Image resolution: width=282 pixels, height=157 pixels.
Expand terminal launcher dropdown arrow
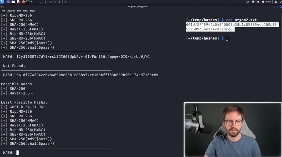[x=31, y=2]
